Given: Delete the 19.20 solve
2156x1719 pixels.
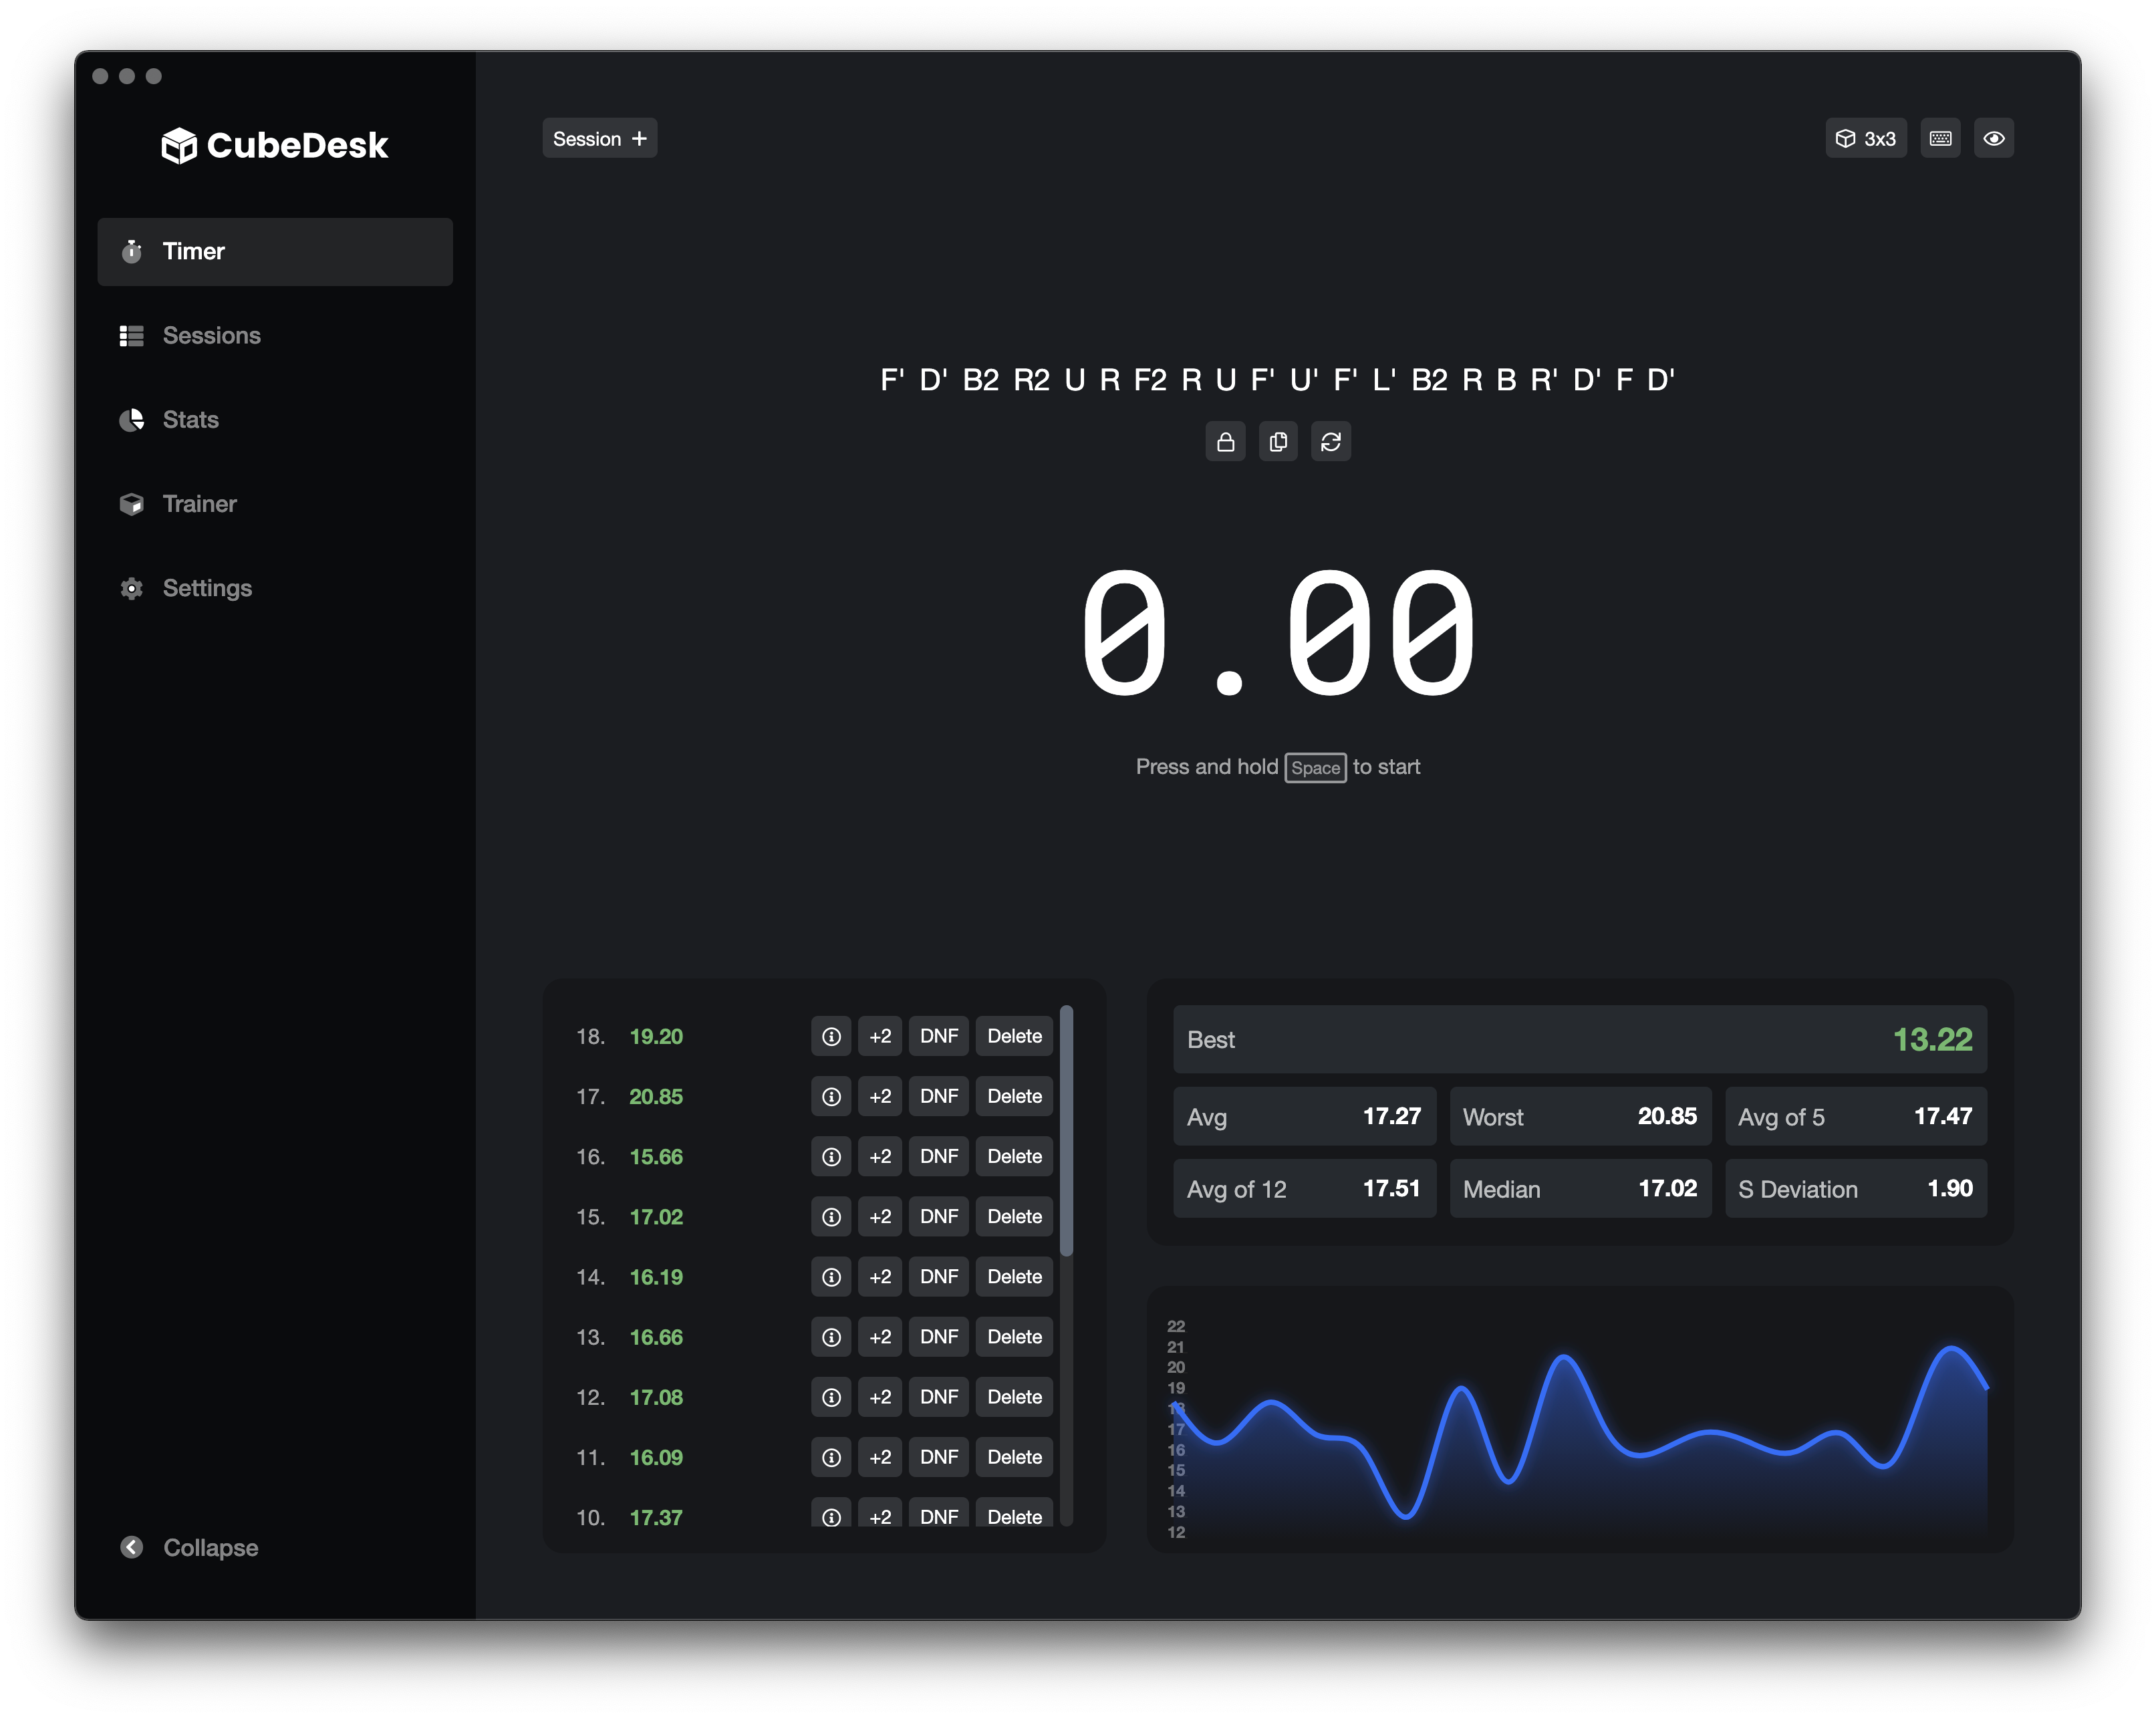Looking at the screenshot, I should [1014, 1037].
